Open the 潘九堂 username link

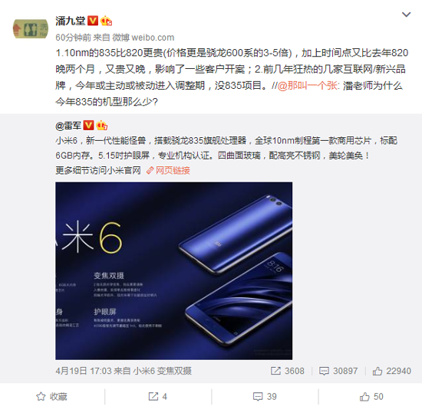pyautogui.click(x=71, y=21)
